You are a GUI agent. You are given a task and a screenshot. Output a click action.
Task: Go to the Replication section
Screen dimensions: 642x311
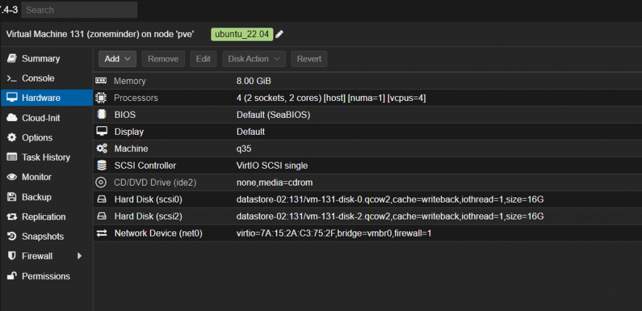[43, 216]
